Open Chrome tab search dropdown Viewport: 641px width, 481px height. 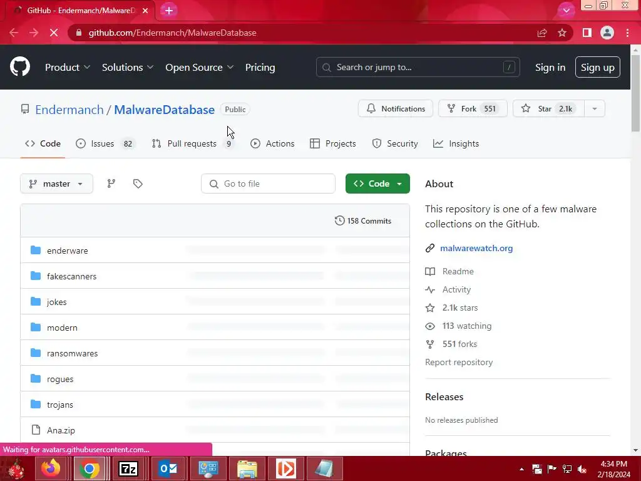click(x=566, y=11)
